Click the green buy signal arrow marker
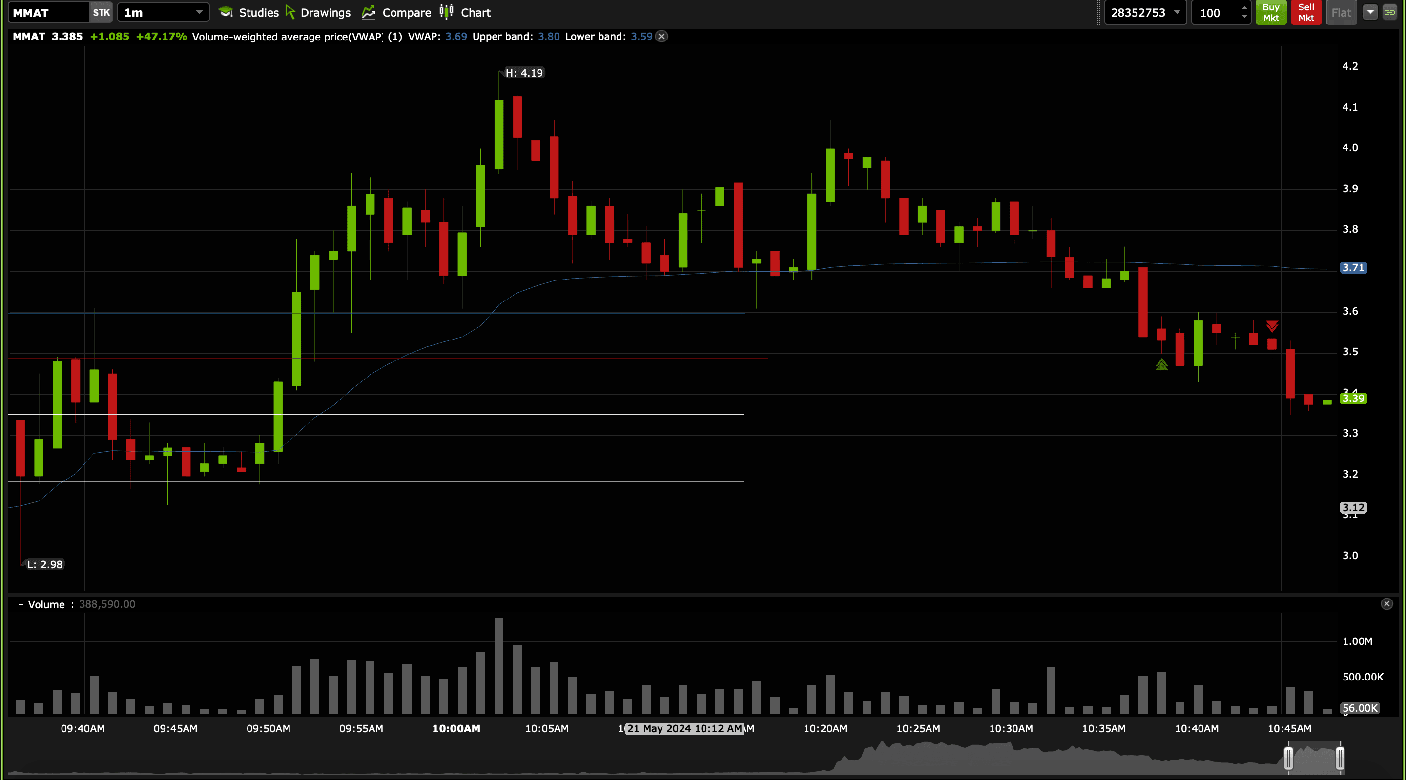Image resolution: width=1406 pixels, height=780 pixels. [1161, 364]
